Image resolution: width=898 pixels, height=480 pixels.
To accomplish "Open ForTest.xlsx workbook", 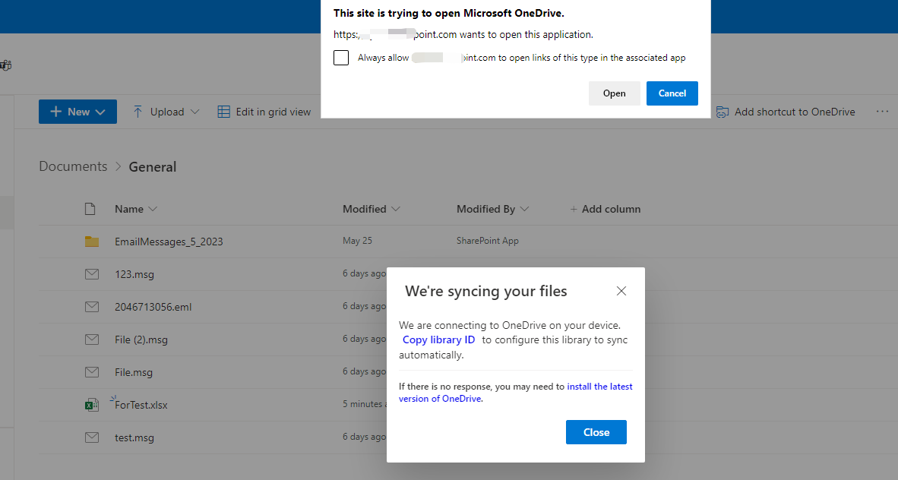I will [x=141, y=405].
